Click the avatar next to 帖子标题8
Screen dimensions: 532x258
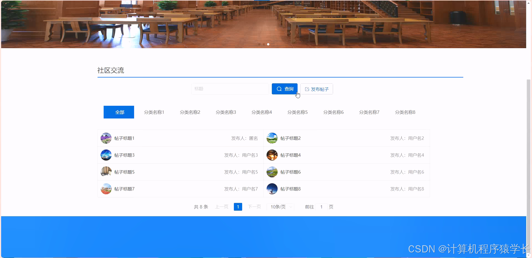pos(272,189)
